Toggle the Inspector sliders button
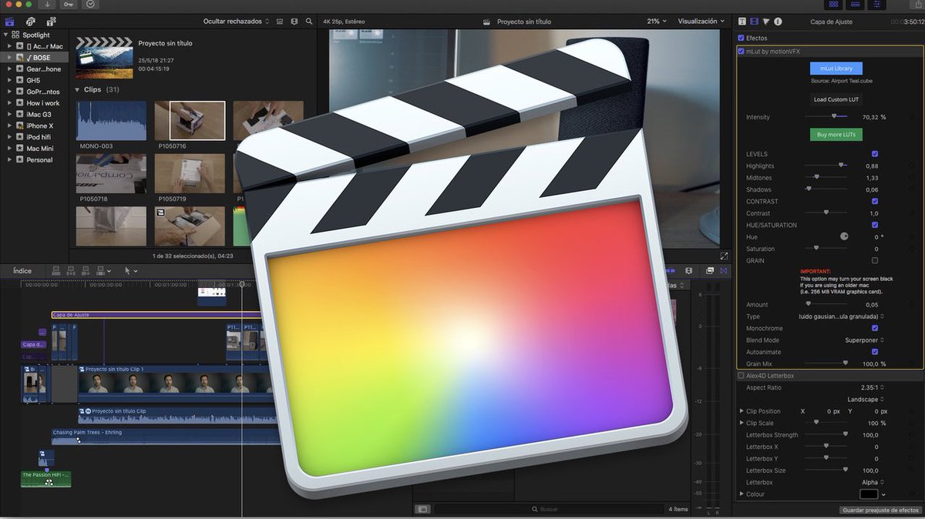 click(877, 5)
